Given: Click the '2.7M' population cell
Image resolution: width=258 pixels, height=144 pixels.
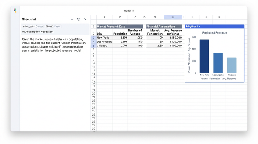Looking at the screenshot, I should [120, 46].
